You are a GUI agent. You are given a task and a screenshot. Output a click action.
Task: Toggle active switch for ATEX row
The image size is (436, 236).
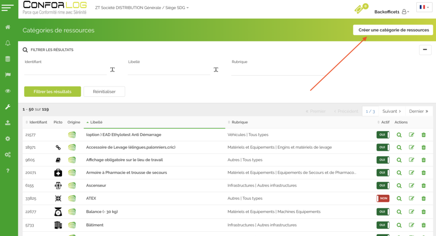[x=383, y=199]
